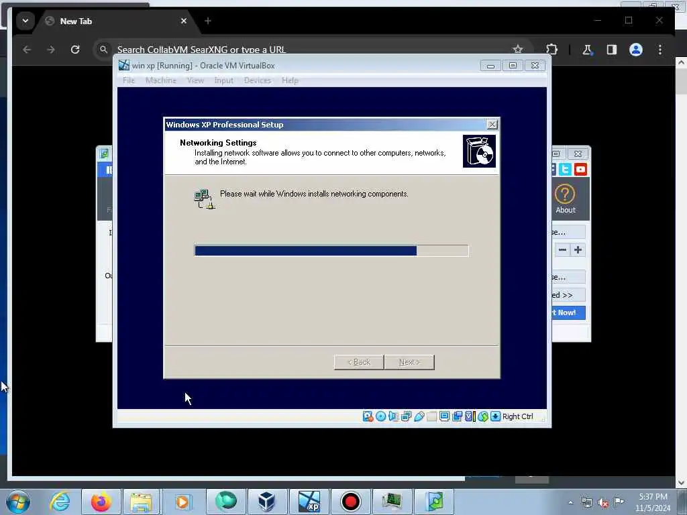The height and width of the screenshot is (515, 687).
Task: Click the right vertical scrollbar up arrow
Action: point(681,62)
